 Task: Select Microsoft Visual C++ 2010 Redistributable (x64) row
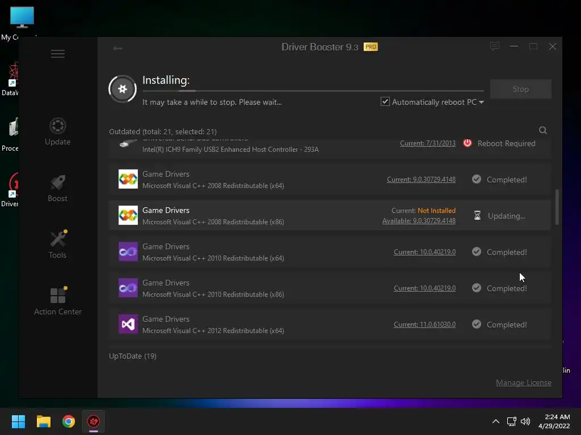pyautogui.click(x=330, y=252)
